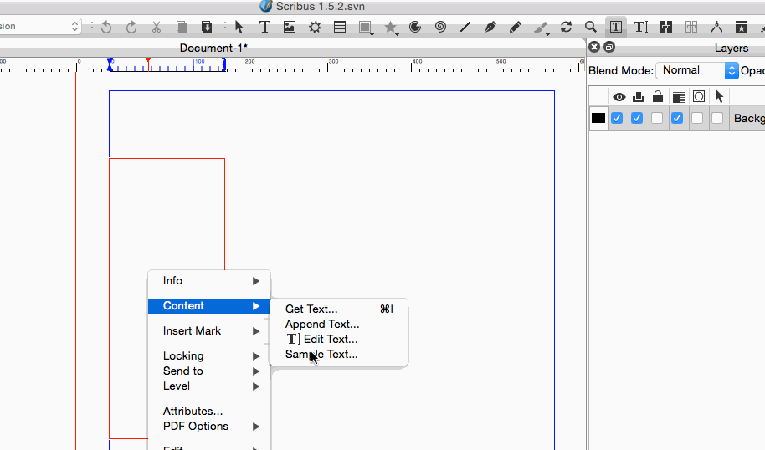Open the Blend Mode dropdown

(697, 70)
